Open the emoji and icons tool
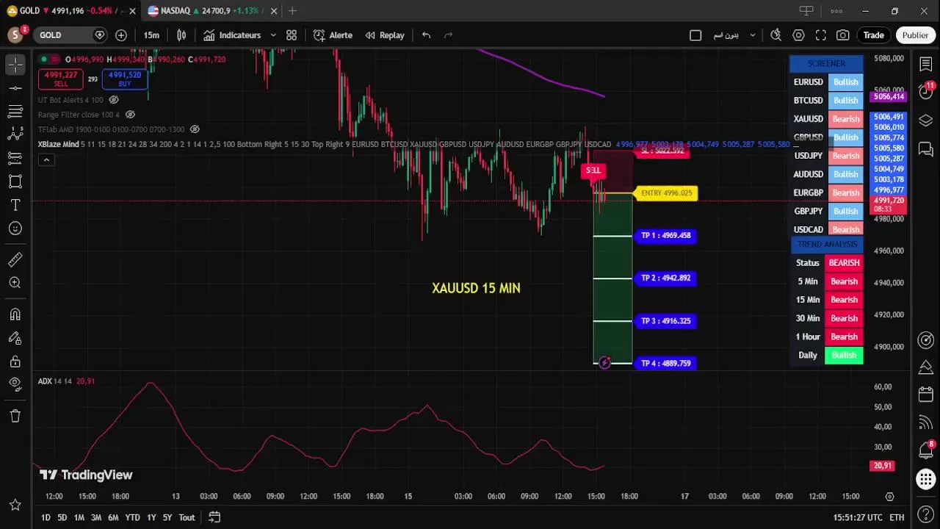This screenshot has height=529, width=940. pos(15,228)
